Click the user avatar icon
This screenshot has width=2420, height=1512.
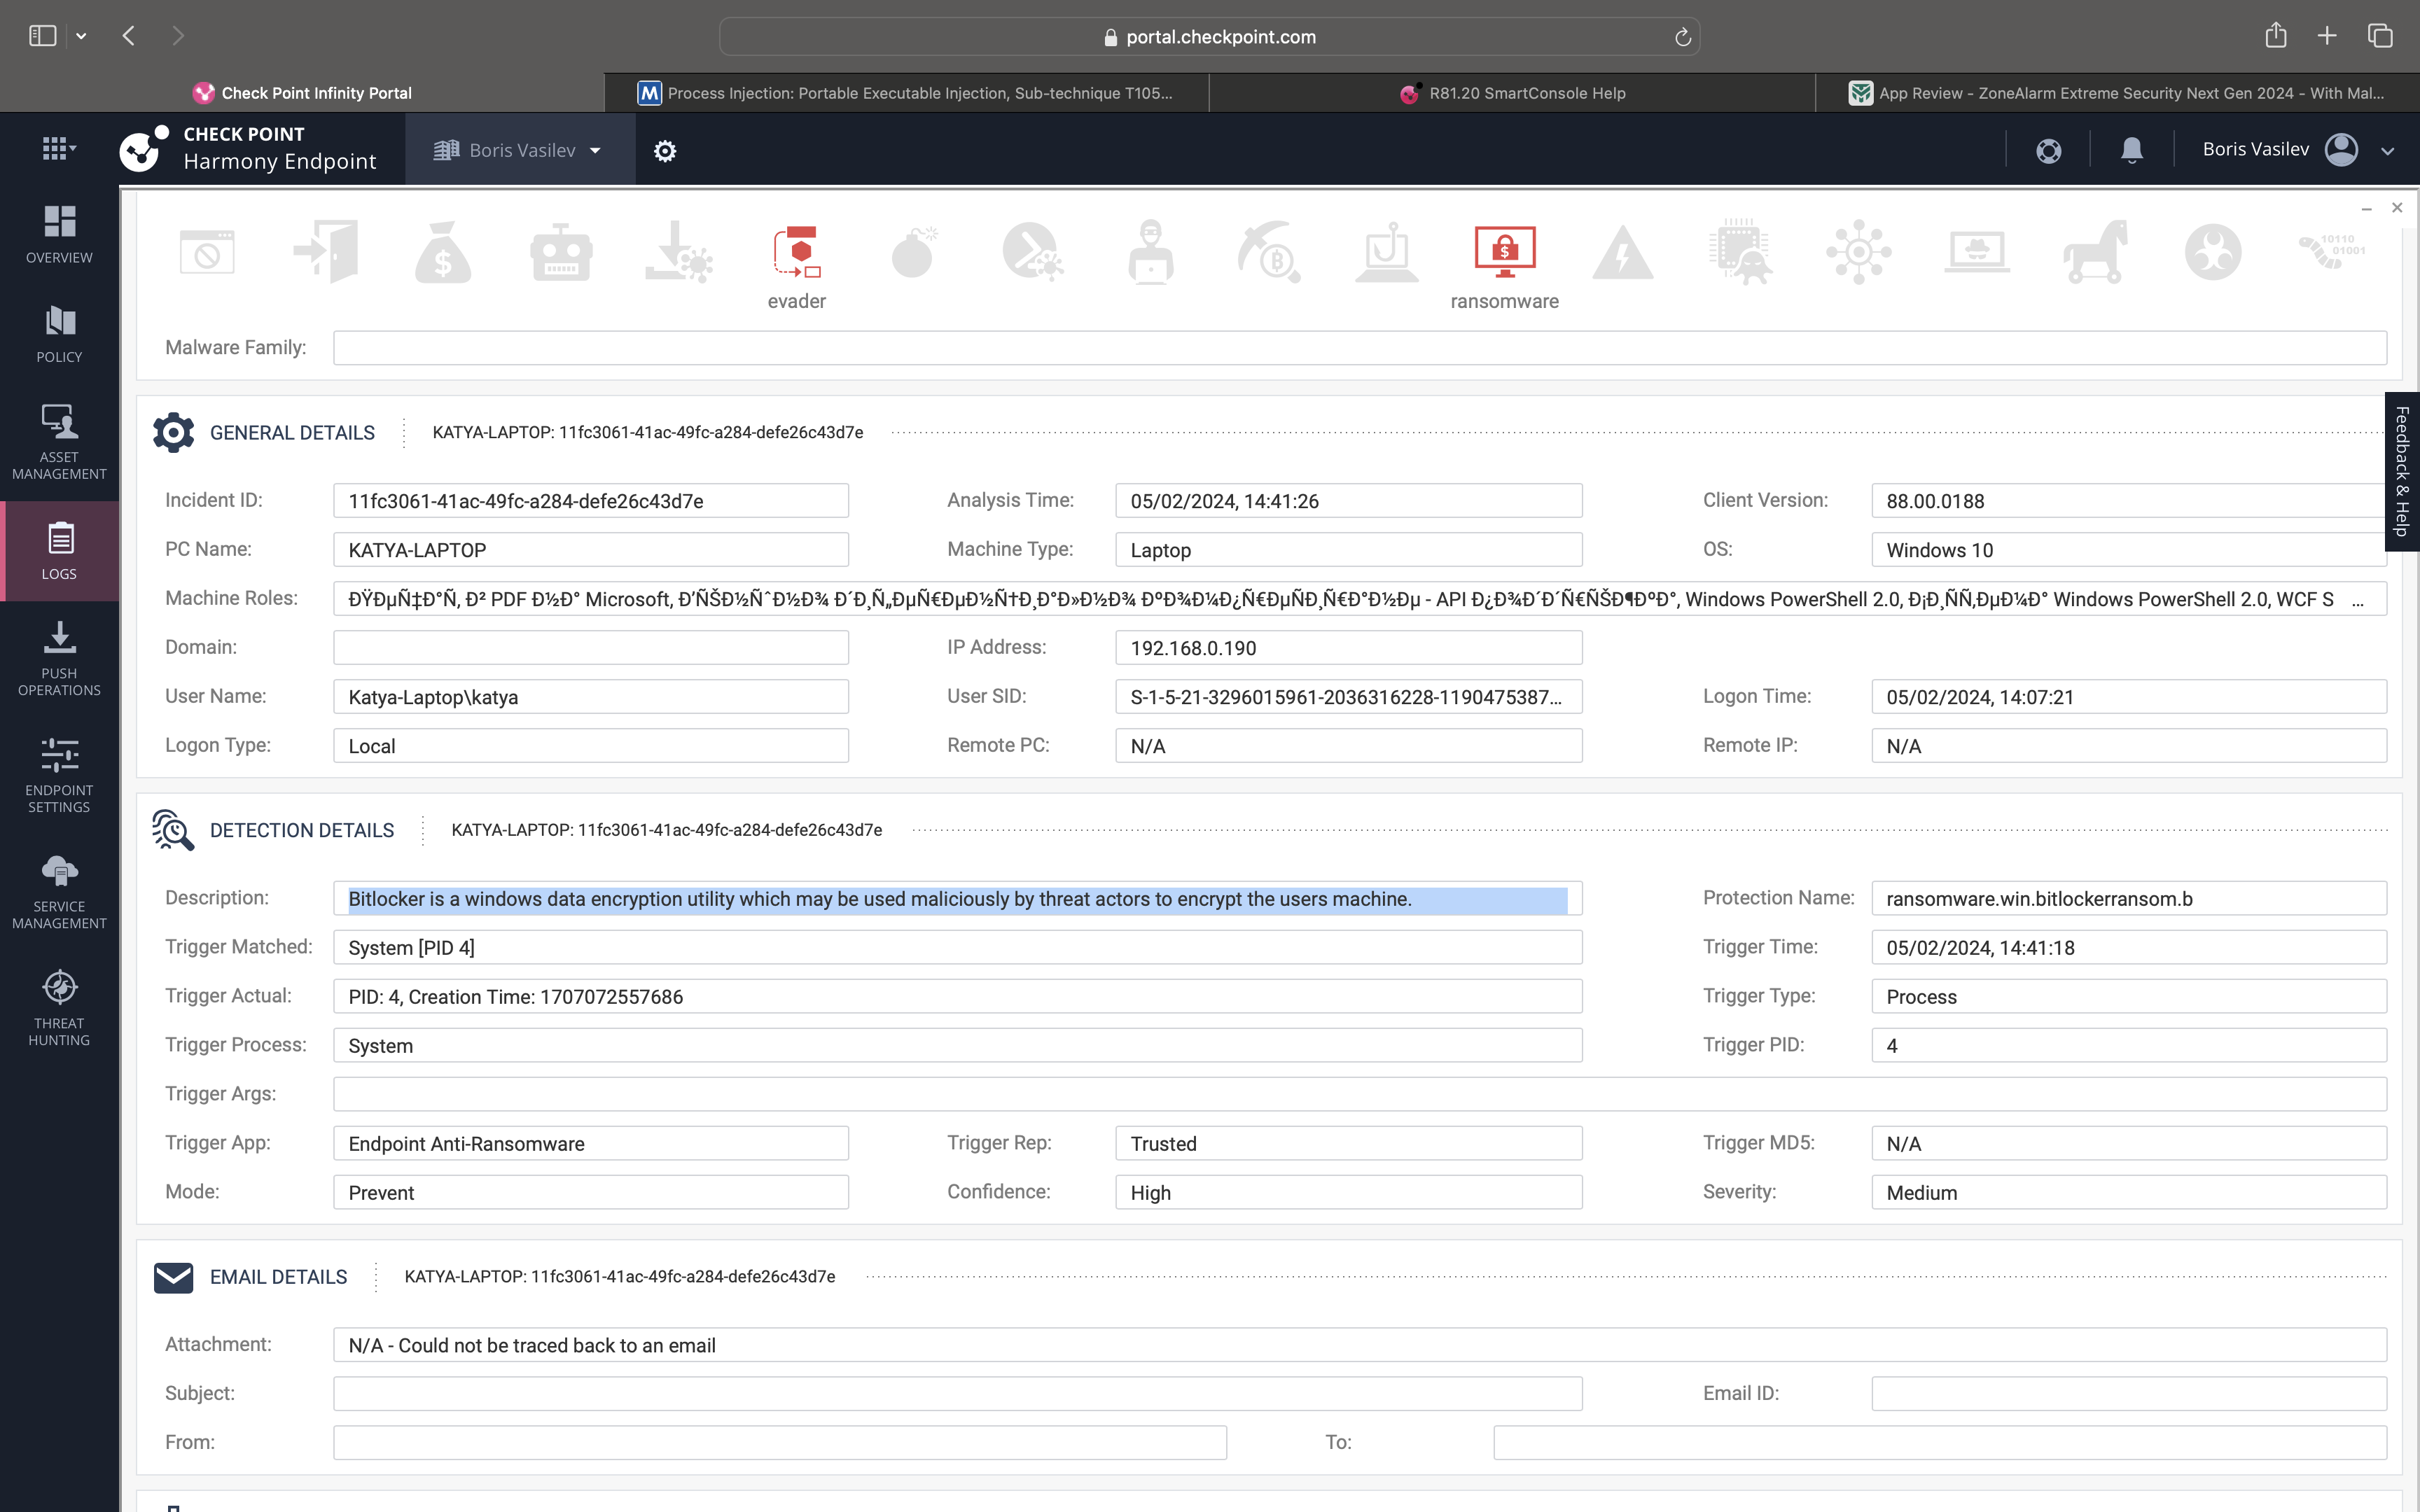[x=2341, y=150]
